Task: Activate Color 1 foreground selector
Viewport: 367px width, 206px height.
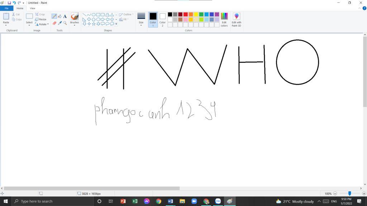Action: [153, 20]
